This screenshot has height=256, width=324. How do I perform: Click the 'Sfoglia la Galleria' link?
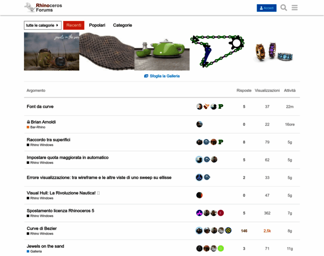[x=162, y=76]
